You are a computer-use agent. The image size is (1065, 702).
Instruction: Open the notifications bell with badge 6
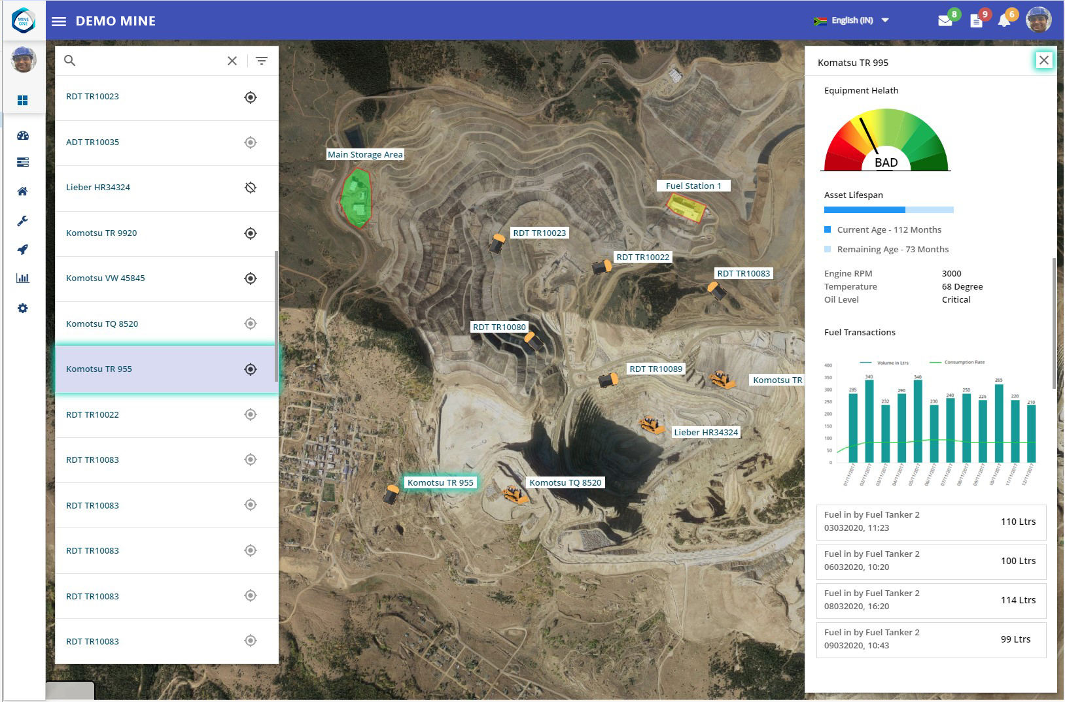click(x=1004, y=21)
